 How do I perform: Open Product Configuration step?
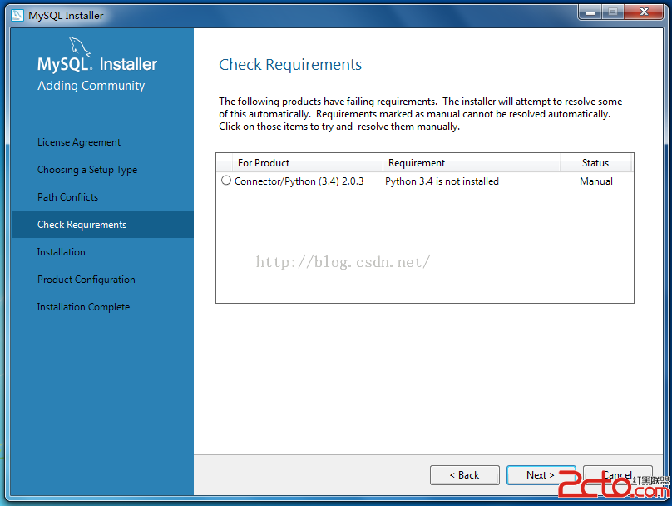[86, 280]
